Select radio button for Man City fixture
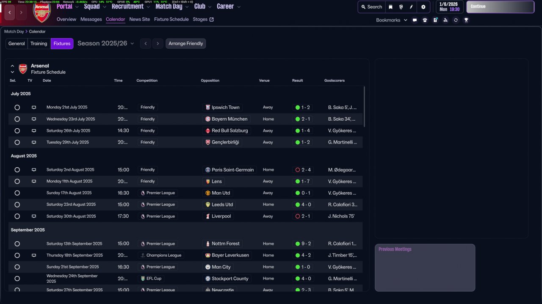 click(17, 267)
